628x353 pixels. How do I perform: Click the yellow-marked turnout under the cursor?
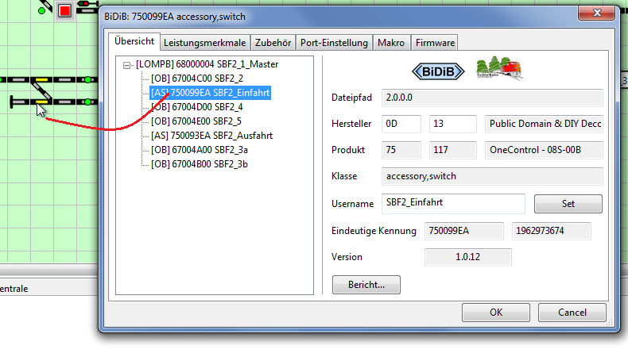[x=41, y=101]
